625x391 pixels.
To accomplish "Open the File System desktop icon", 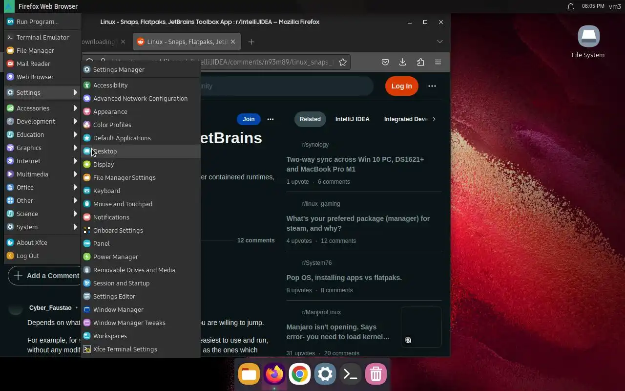I will pyautogui.click(x=588, y=42).
